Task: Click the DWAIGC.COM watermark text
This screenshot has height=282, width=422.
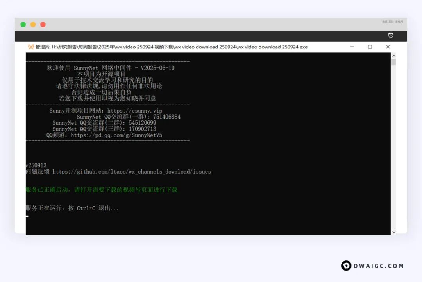Action: coord(379,266)
